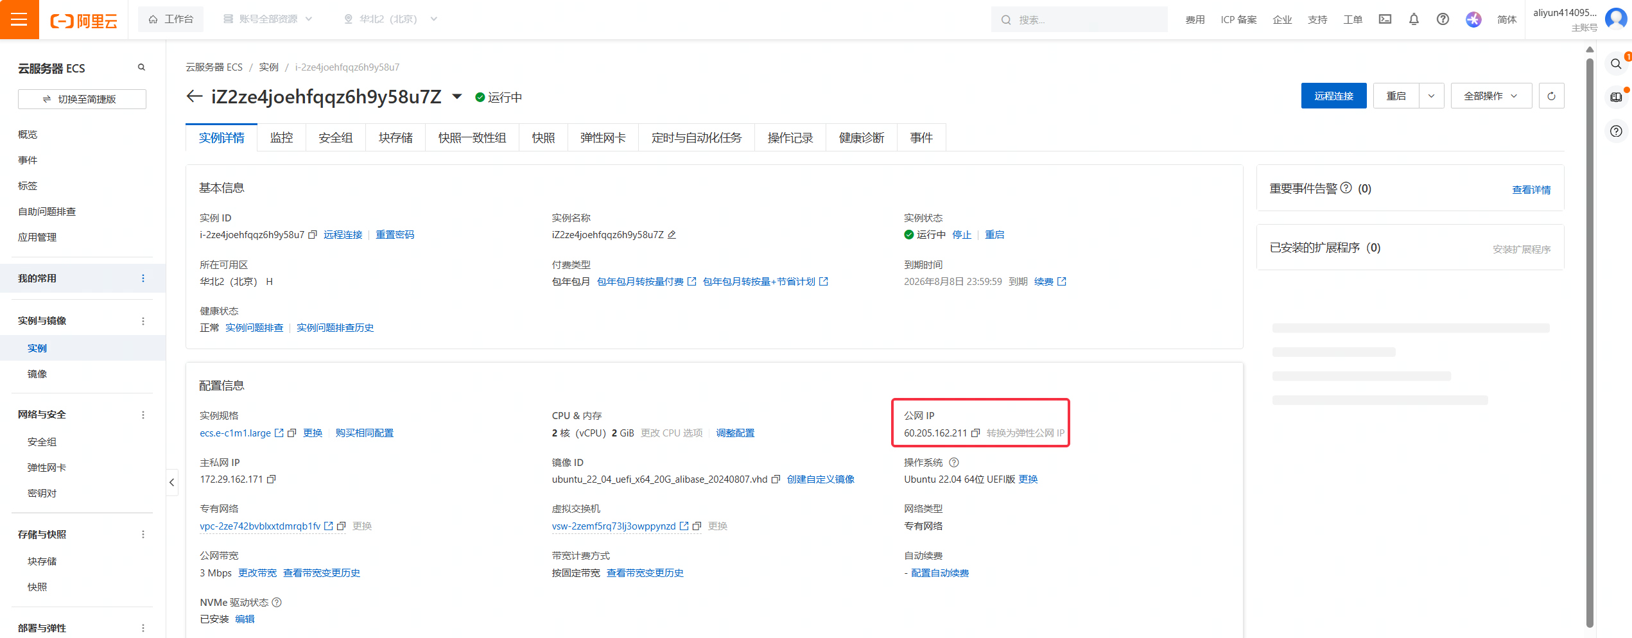Click the 创建自定义镜像 link
The width and height of the screenshot is (1632, 638).
tap(820, 479)
